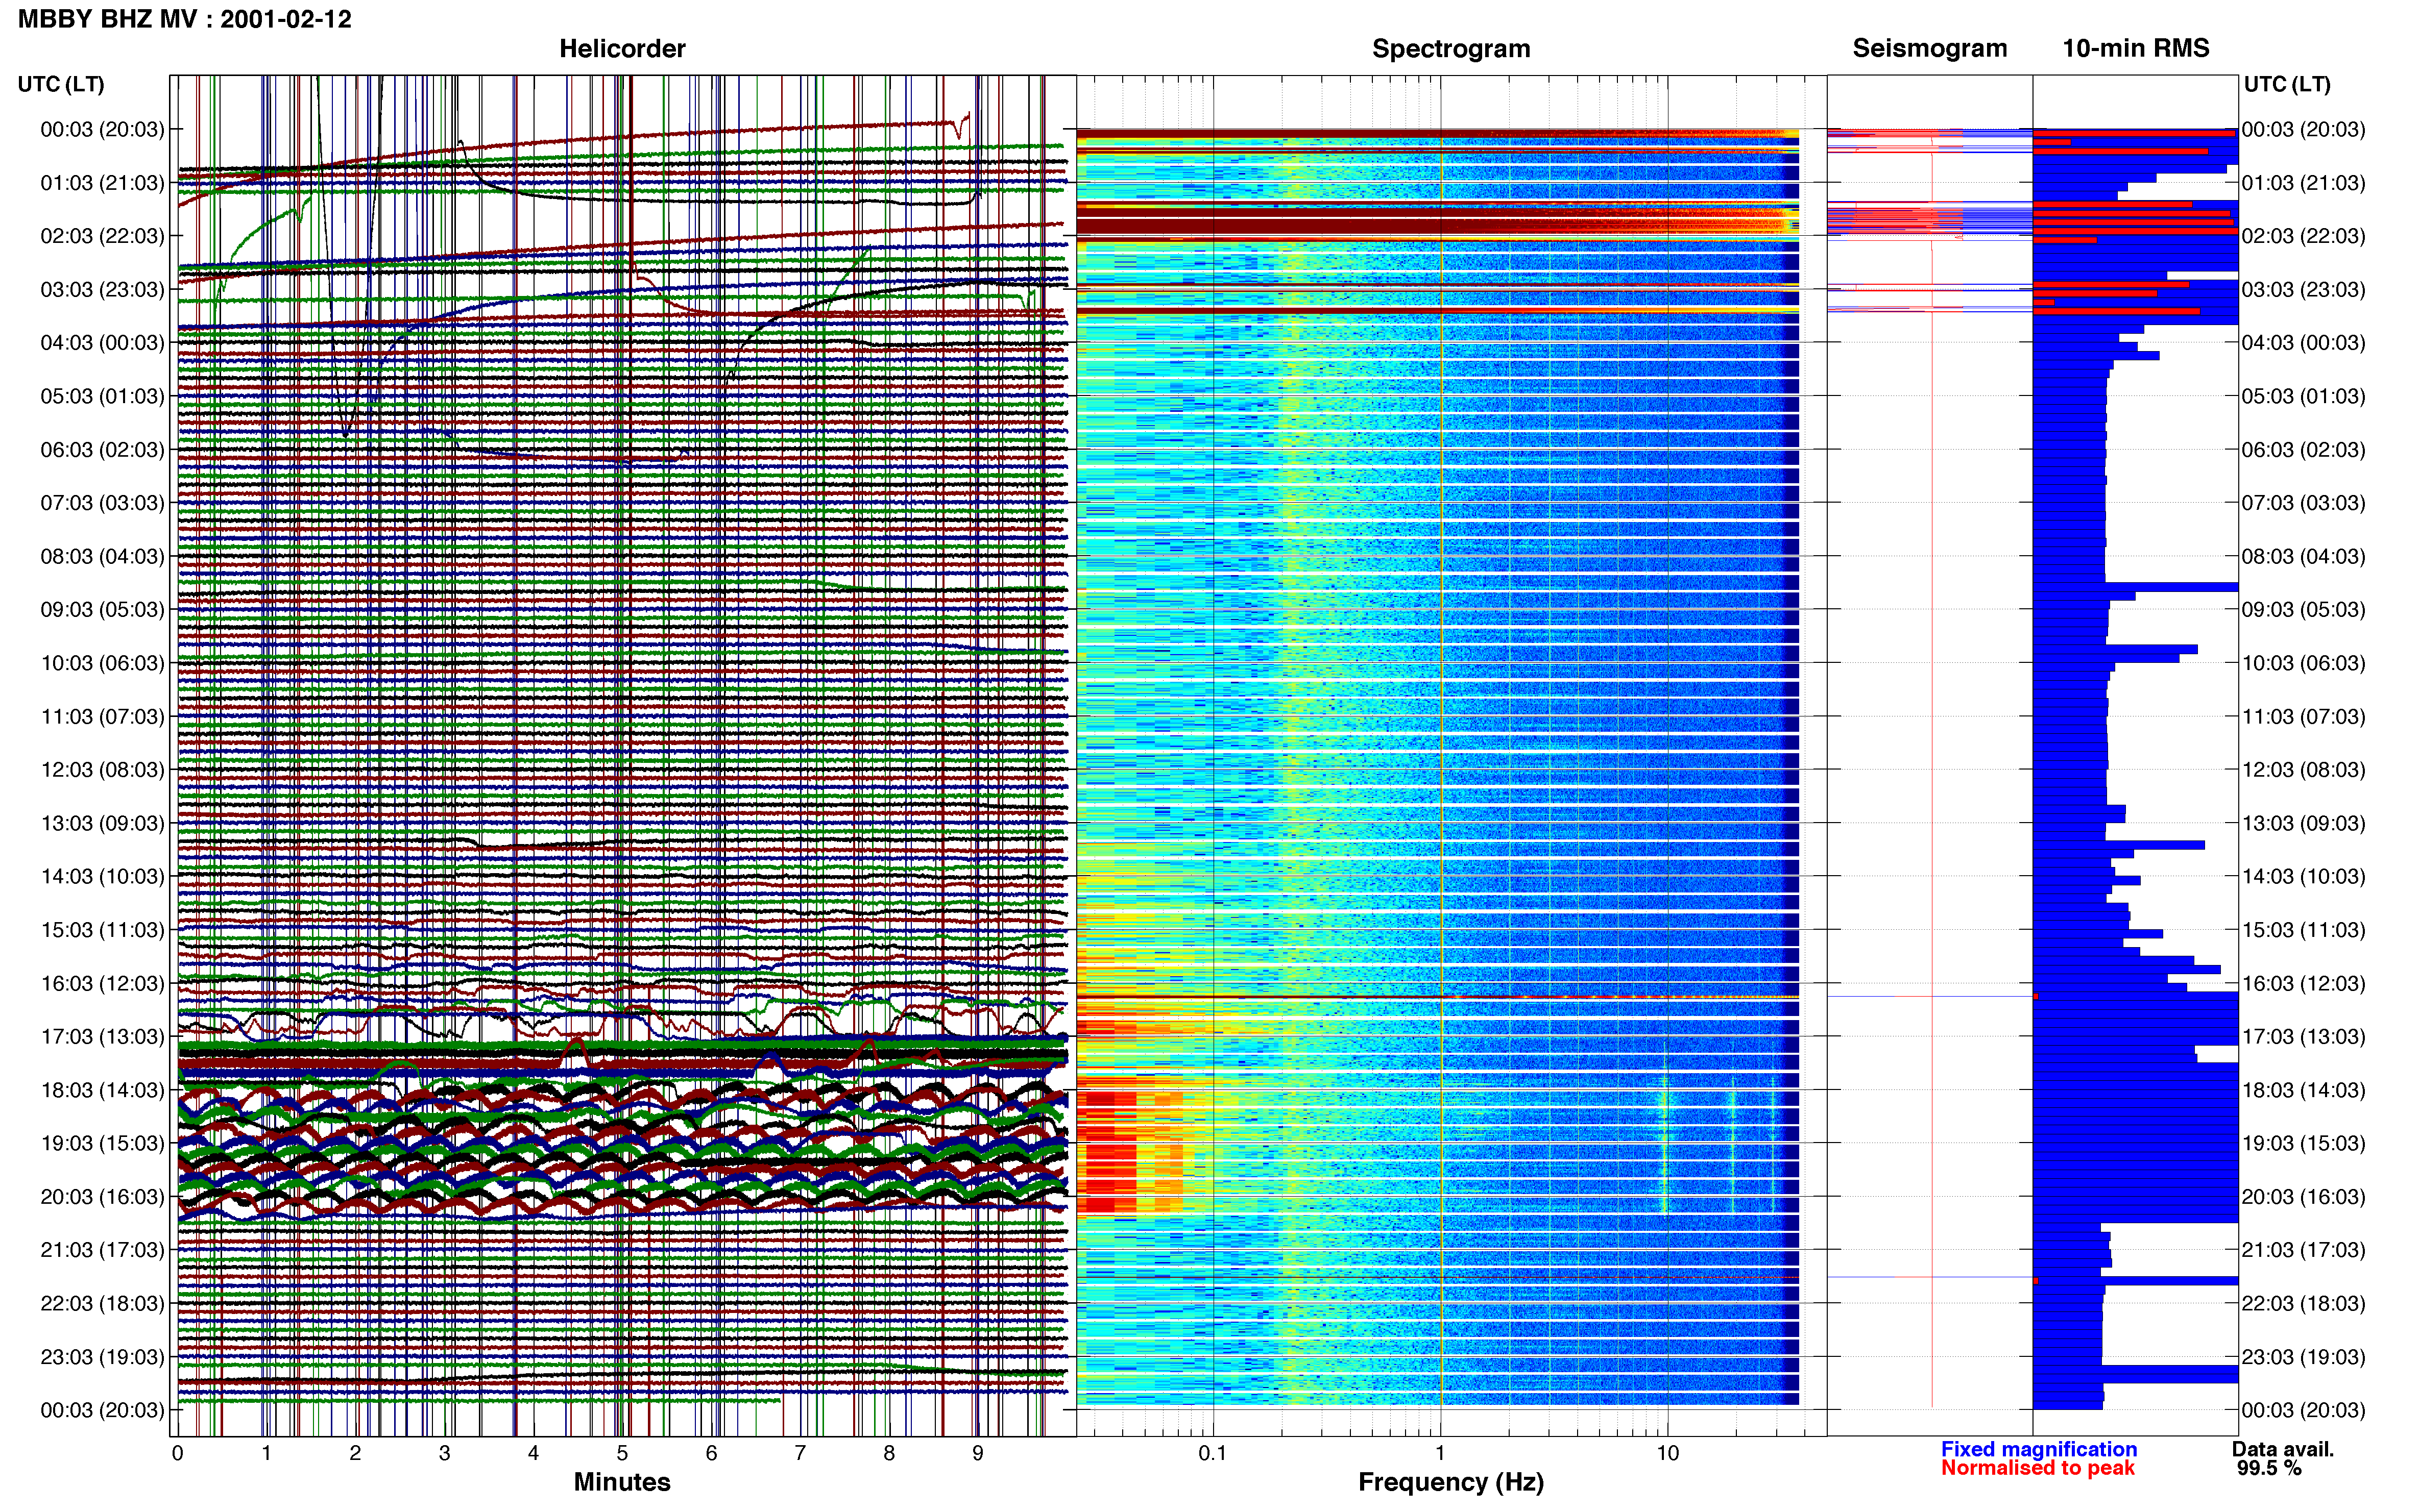Click the right time label '09:03 (05:03)'

coord(2303,609)
